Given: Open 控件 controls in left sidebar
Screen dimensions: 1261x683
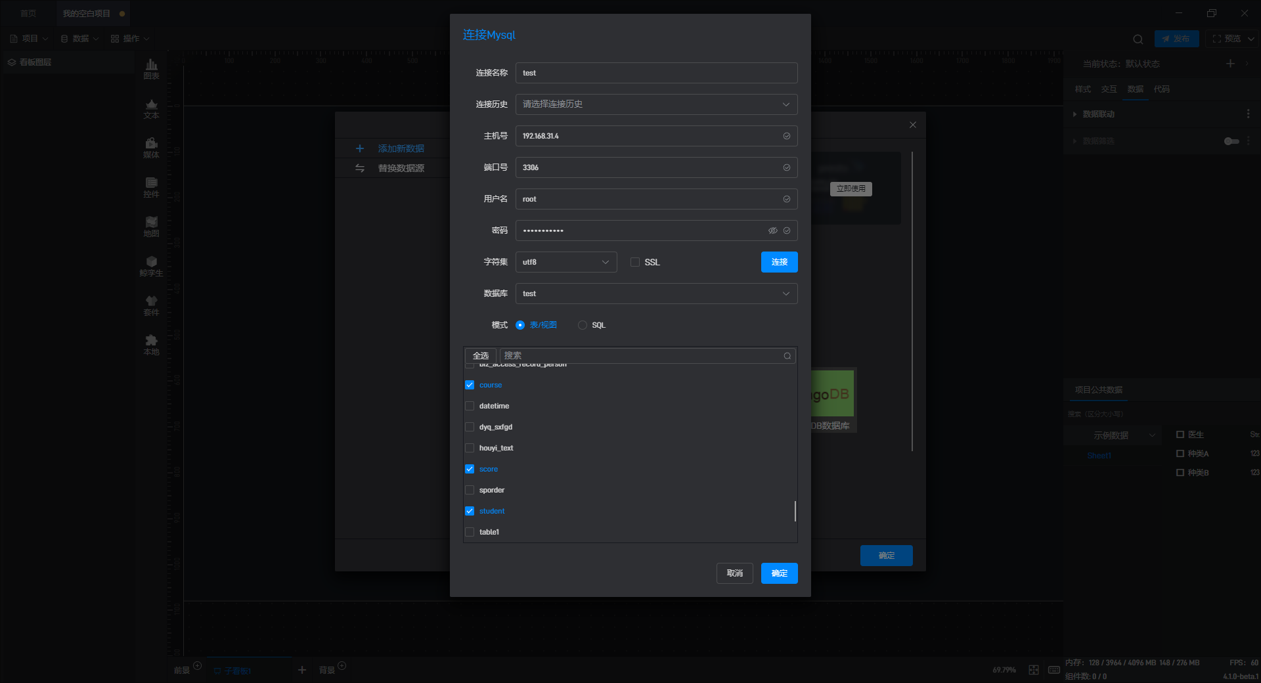Looking at the screenshot, I should click(x=151, y=187).
